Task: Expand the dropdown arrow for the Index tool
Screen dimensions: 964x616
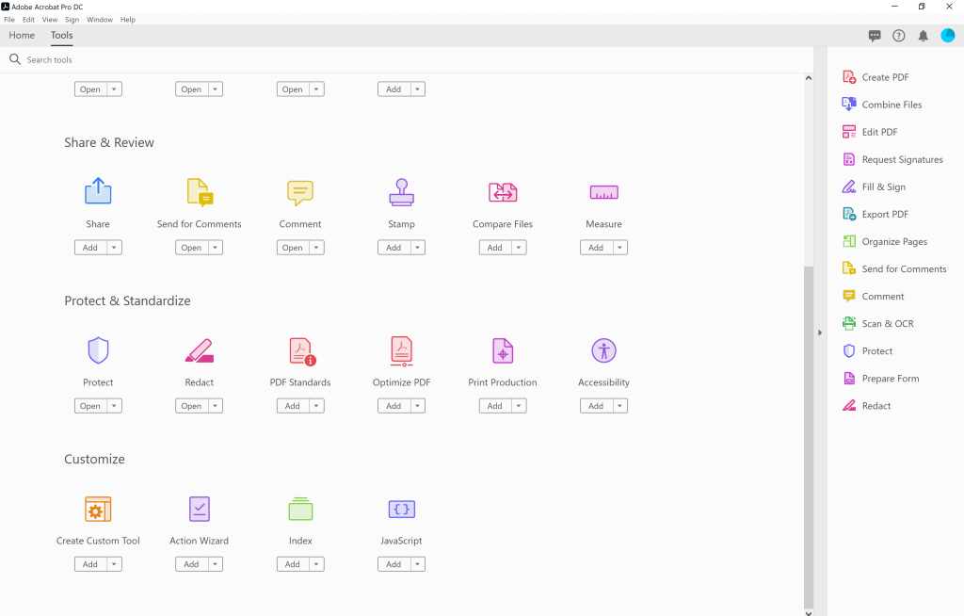Action: [316, 564]
